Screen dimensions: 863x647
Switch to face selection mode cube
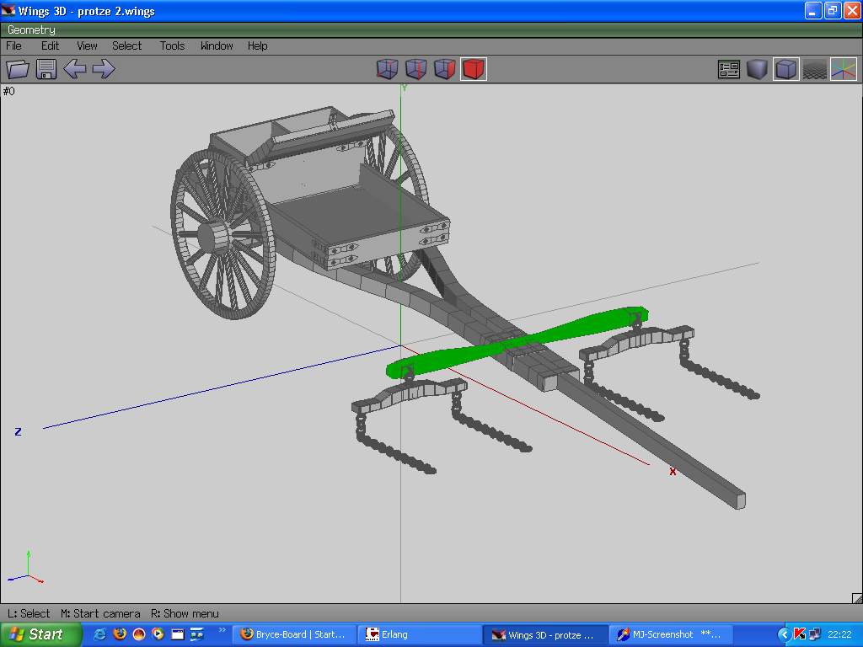point(444,69)
